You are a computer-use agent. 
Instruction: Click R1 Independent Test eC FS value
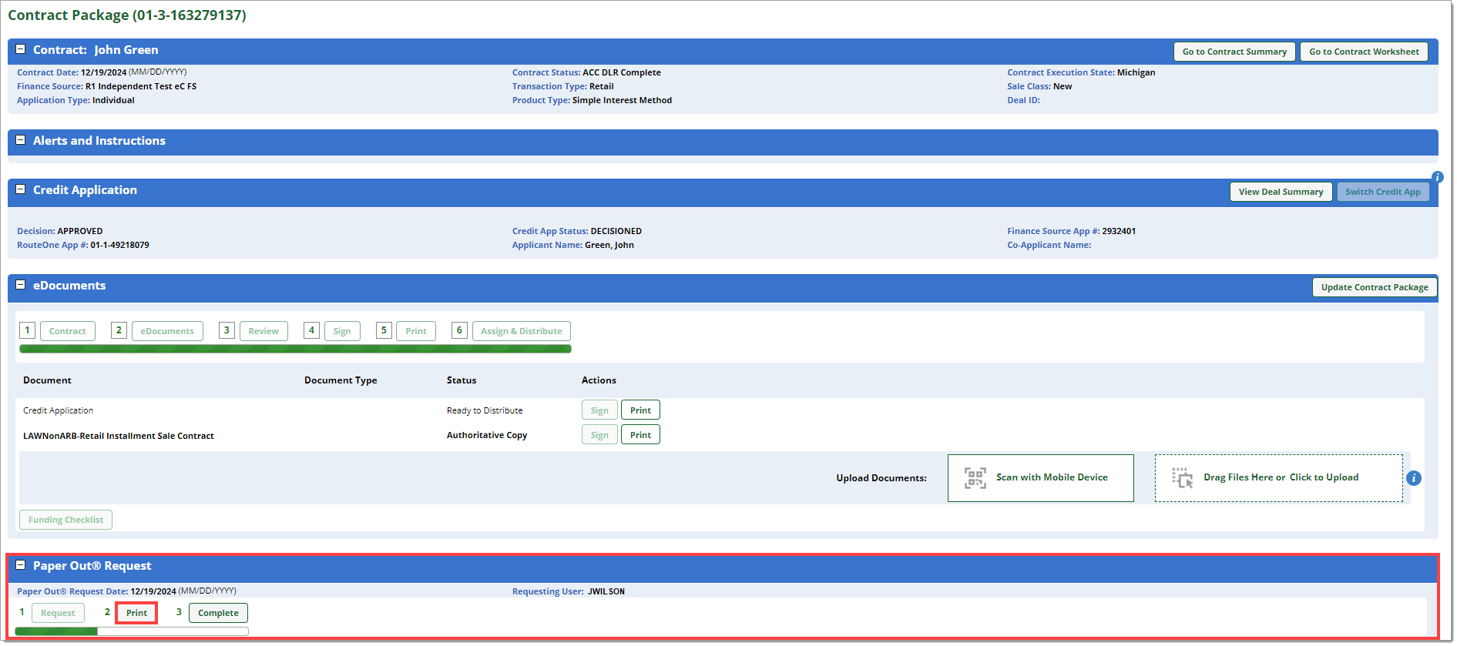pos(141,86)
